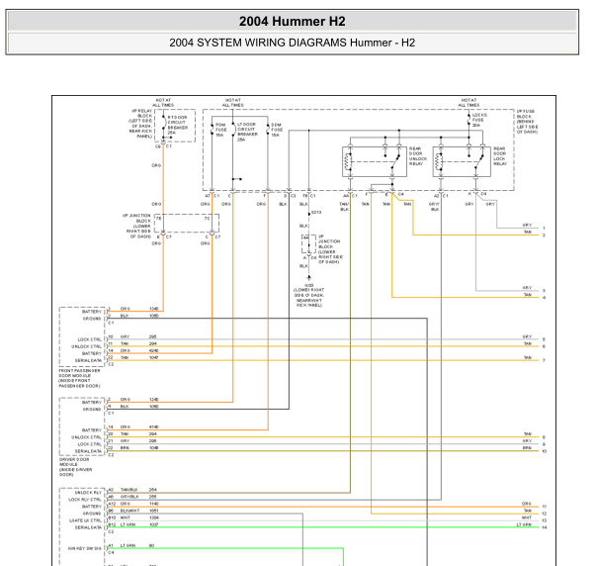Click the "RT DOOR CIRCUIT BREAKER 25A" label

click(178, 125)
